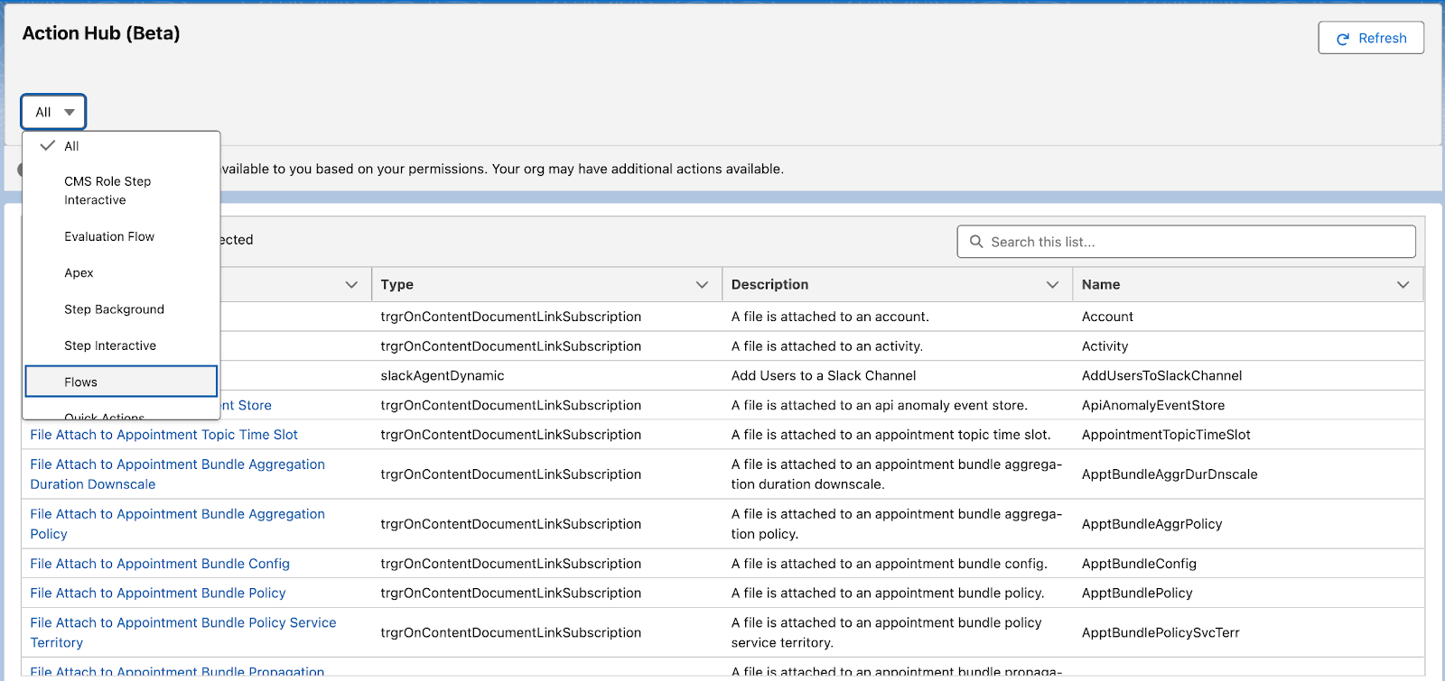This screenshot has height=681, width=1445.
Task: Select Evaluation Flow from the list
Action: pos(109,236)
